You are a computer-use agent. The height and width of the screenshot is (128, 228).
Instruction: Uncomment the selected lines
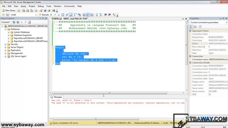coord(100,15)
